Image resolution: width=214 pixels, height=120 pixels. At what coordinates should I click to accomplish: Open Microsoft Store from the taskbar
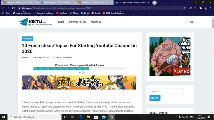point(96,117)
